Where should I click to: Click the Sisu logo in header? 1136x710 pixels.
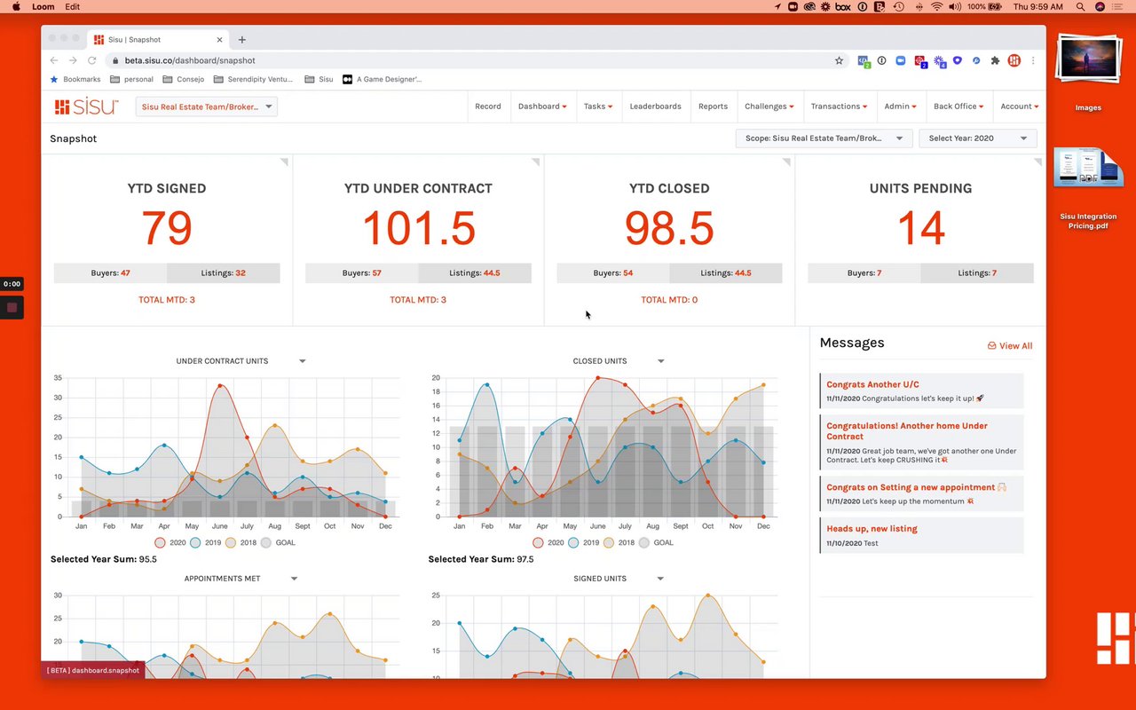(x=86, y=106)
